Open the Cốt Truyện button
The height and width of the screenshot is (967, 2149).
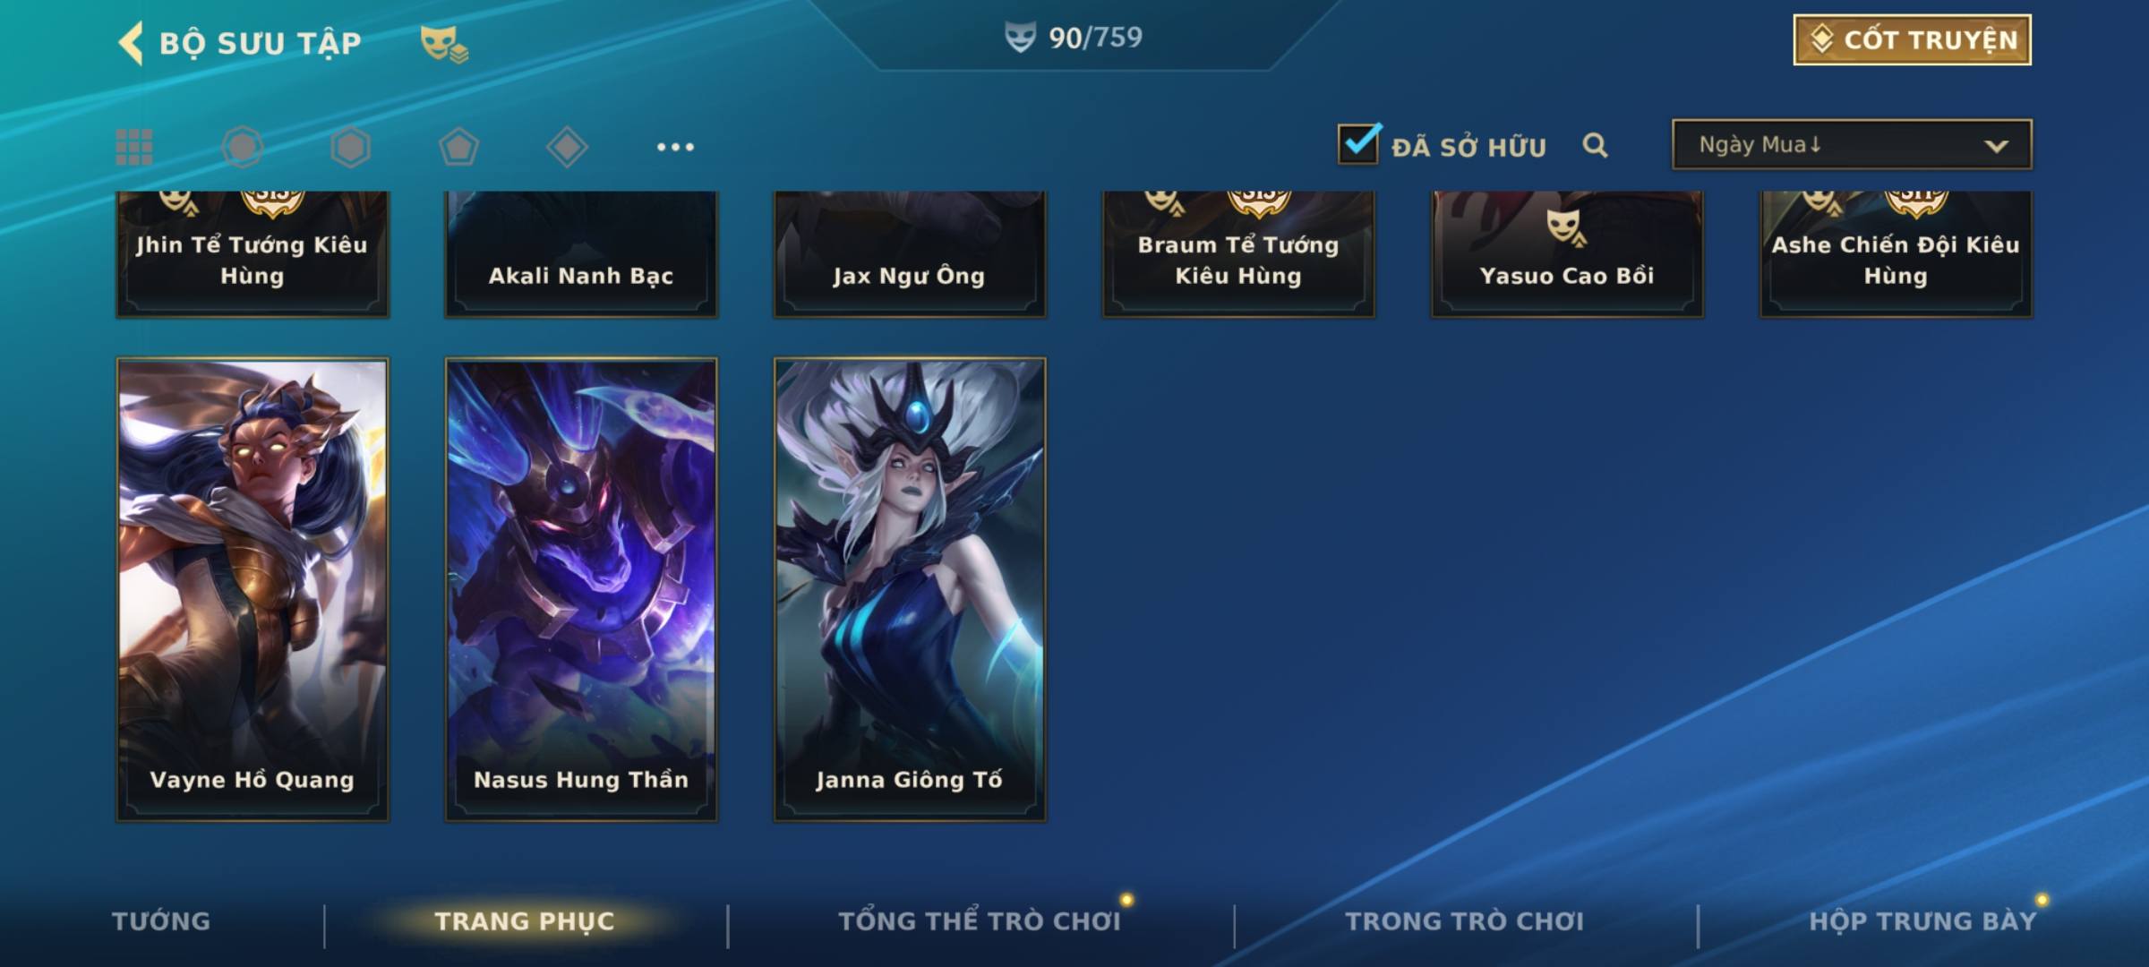[1912, 39]
